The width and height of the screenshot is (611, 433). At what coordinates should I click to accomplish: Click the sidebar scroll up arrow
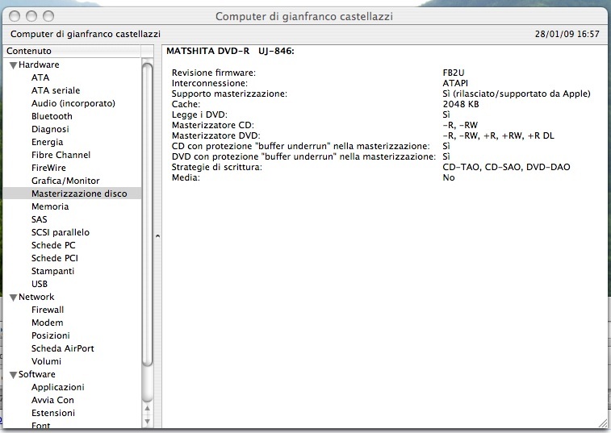click(147, 409)
